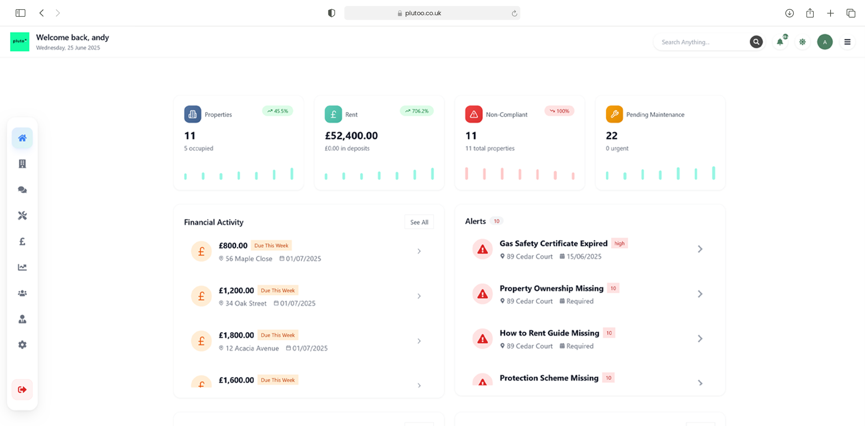Click the red logout icon

pos(22,390)
